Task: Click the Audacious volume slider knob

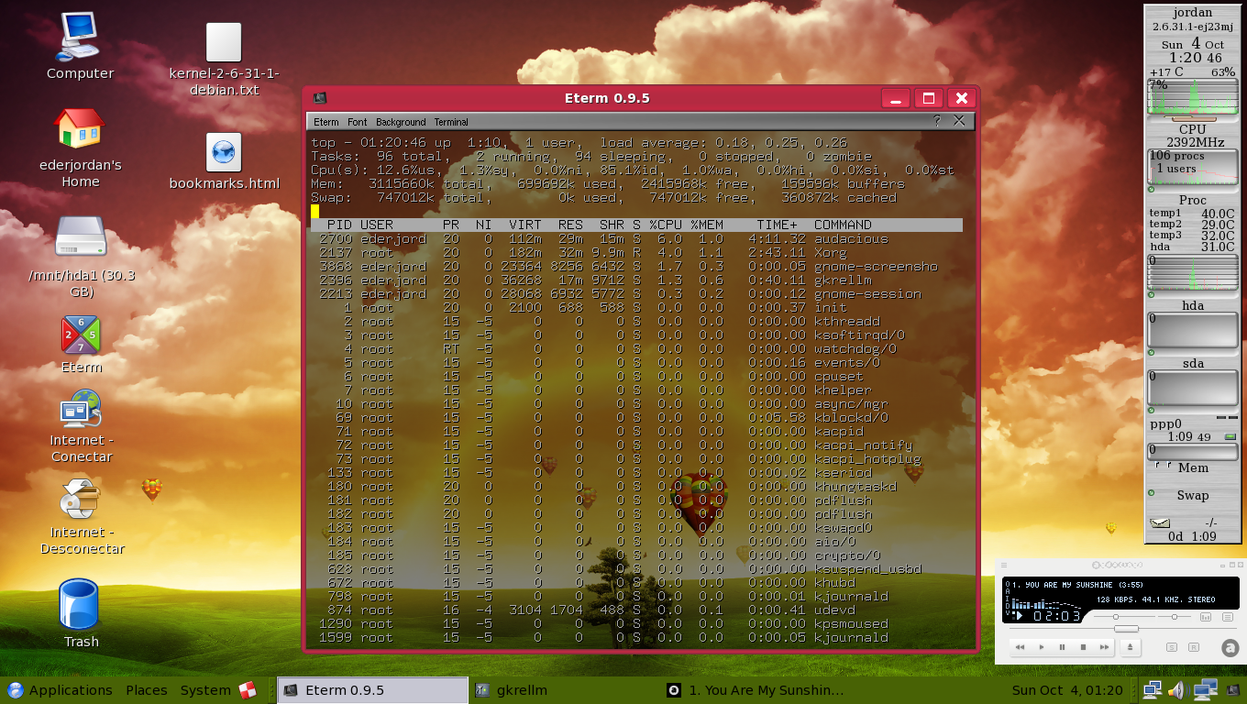Action: click(1116, 617)
